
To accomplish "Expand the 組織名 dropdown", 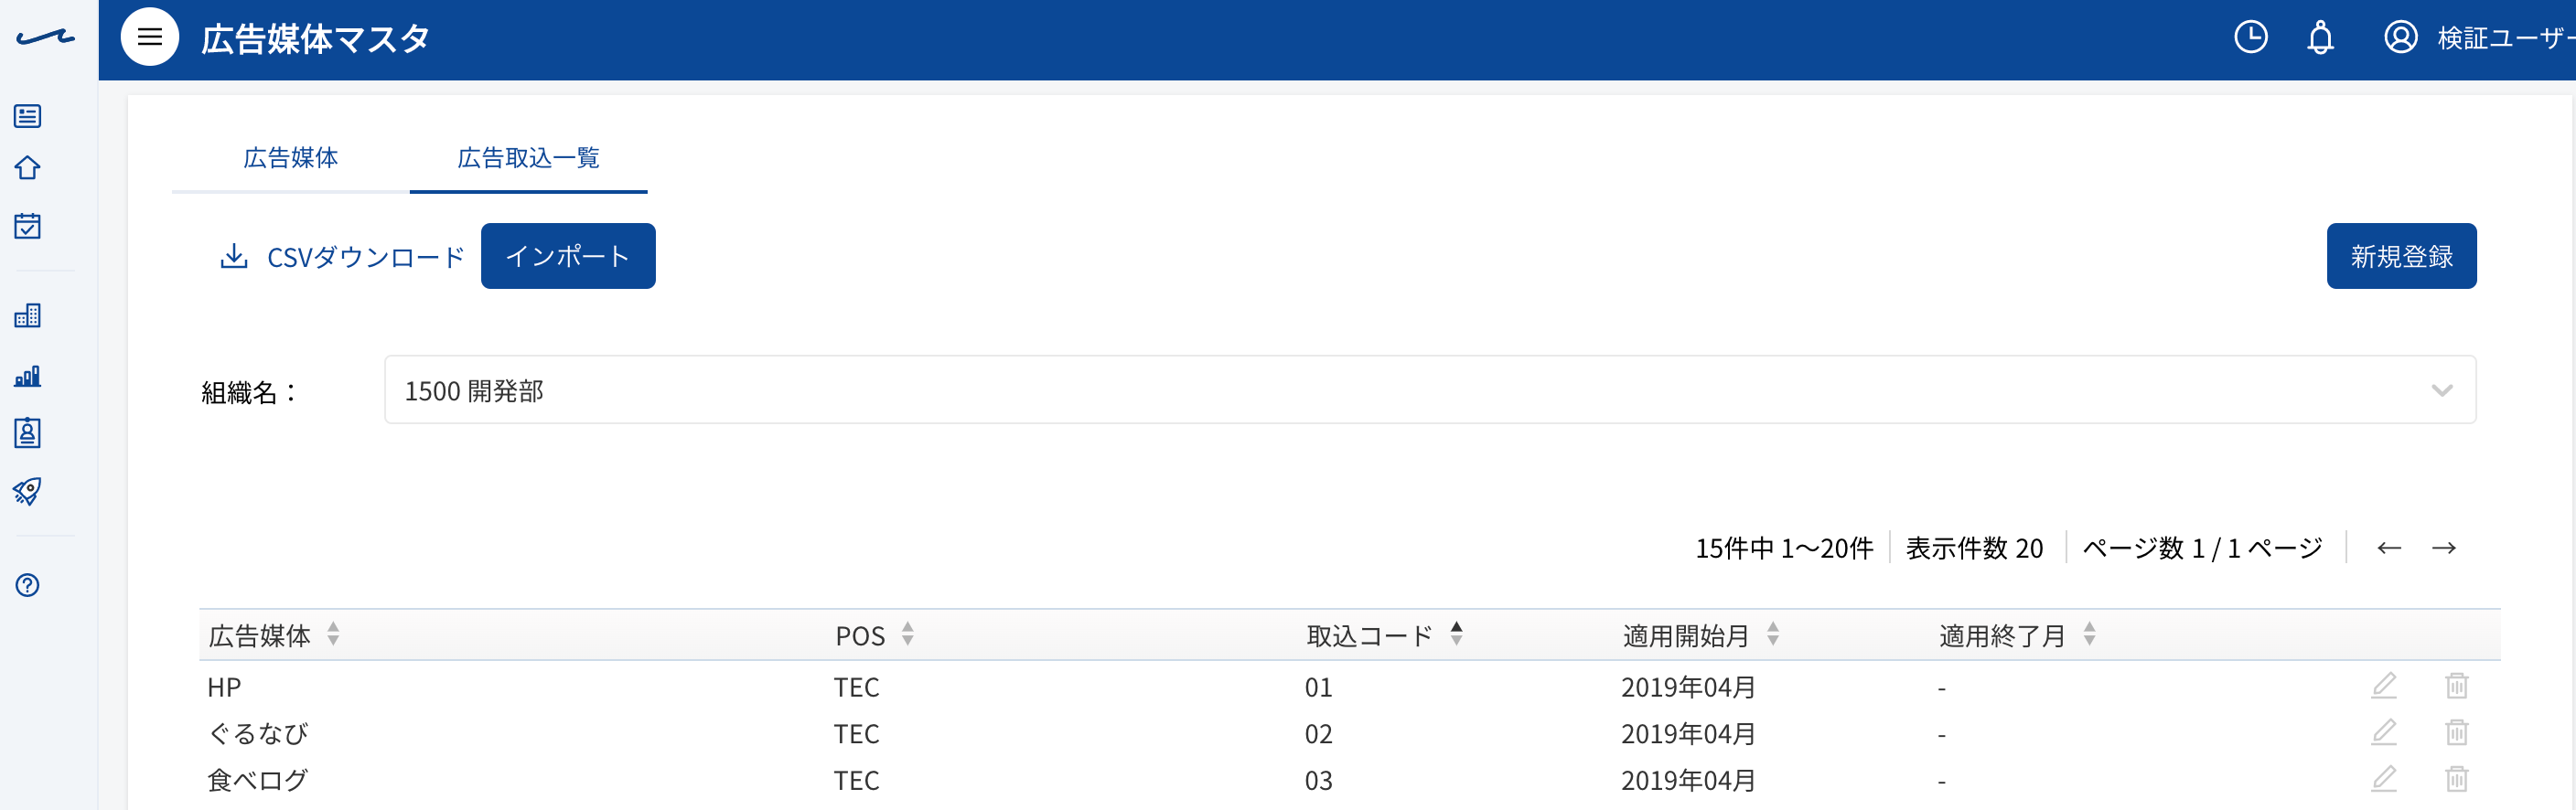I will 1430,390.
